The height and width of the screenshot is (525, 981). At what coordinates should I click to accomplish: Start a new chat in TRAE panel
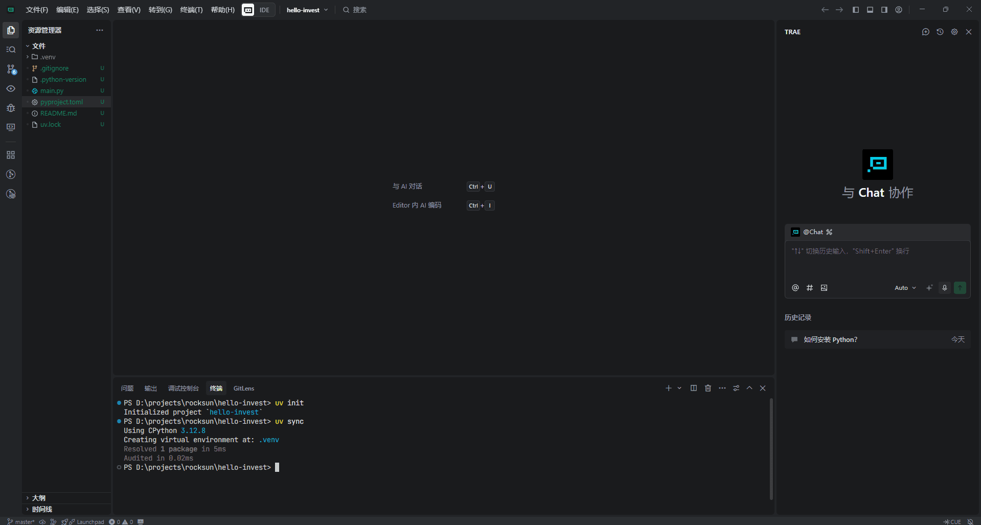tap(925, 32)
